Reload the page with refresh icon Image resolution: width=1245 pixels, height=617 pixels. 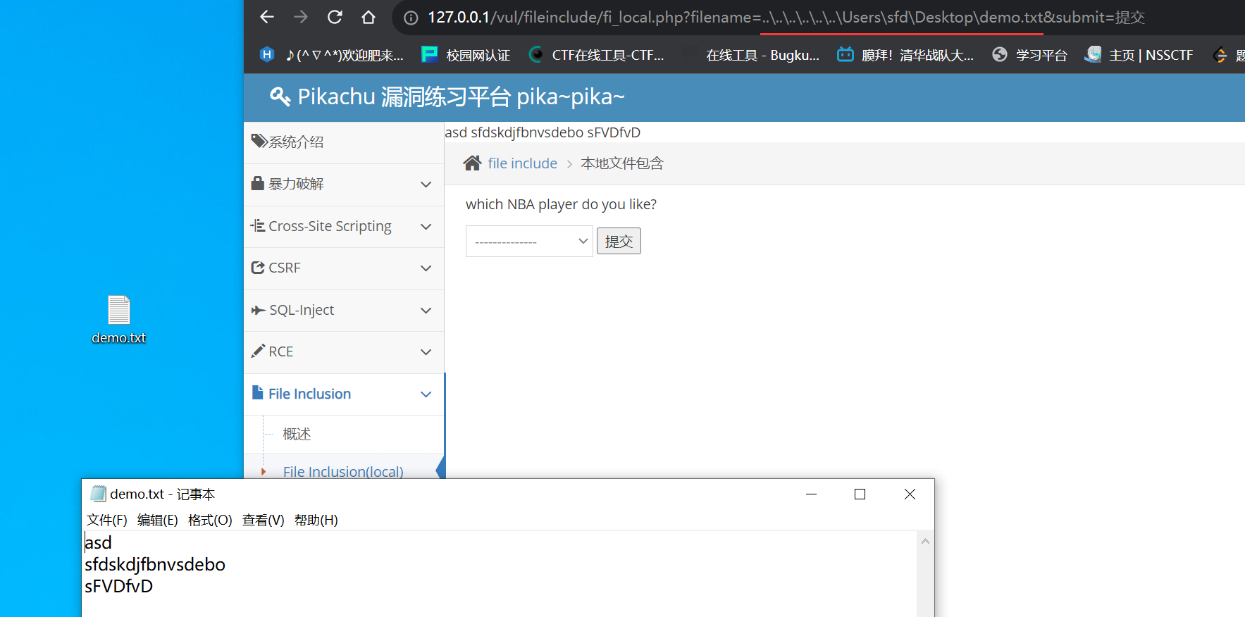(335, 17)
